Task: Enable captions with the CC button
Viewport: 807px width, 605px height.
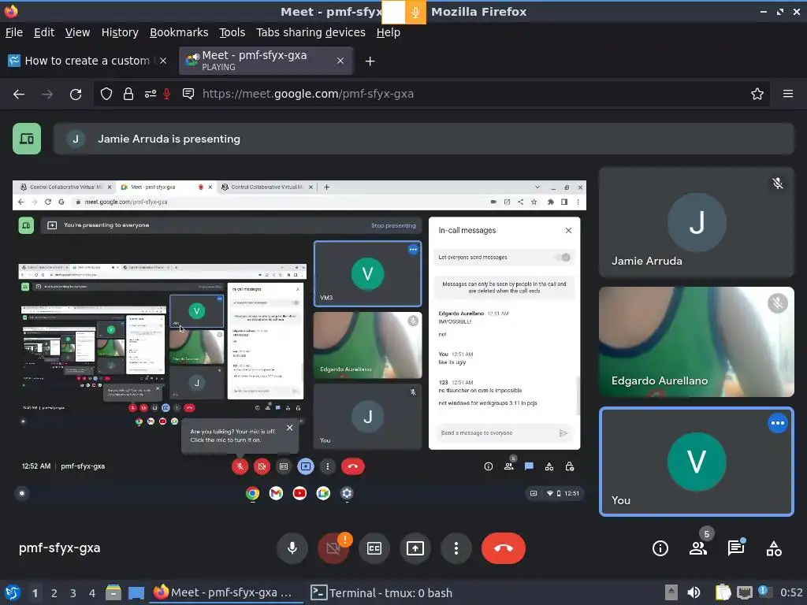Action: click(374, 548)
